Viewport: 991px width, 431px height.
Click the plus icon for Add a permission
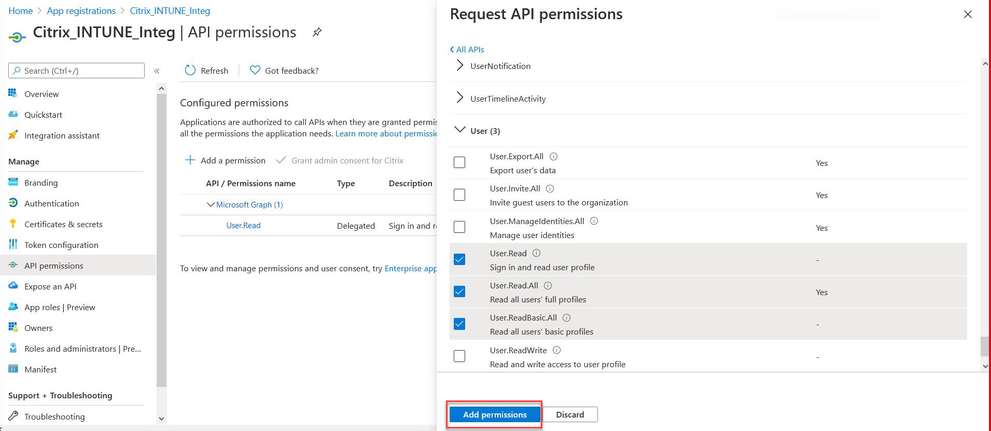coord(190,160)
